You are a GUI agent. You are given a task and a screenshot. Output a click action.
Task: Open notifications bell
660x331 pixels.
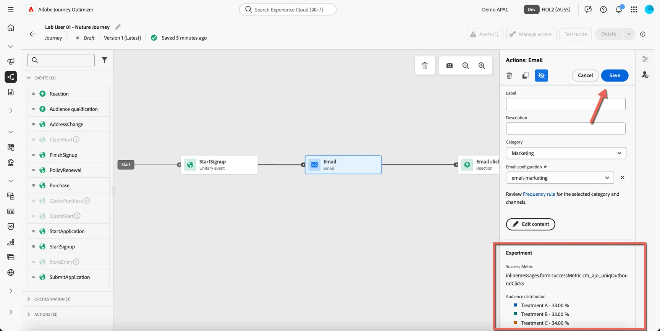[618, 10]
